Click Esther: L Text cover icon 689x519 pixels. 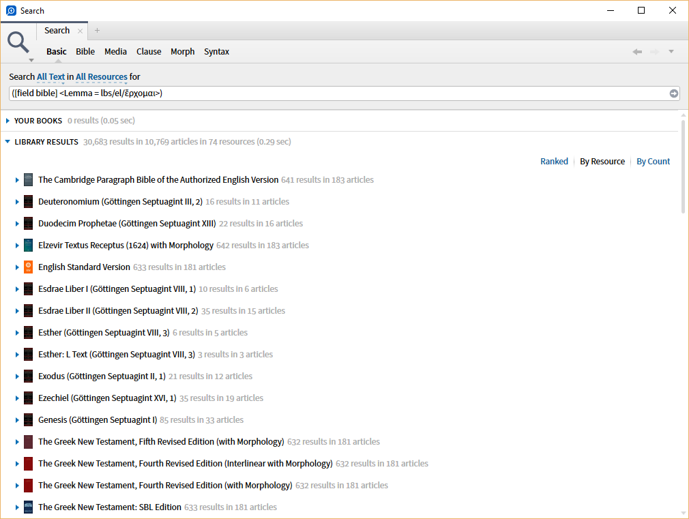[x=28, y=355]
